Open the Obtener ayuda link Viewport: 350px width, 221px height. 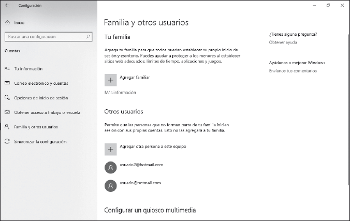click(x=283, y=42)
